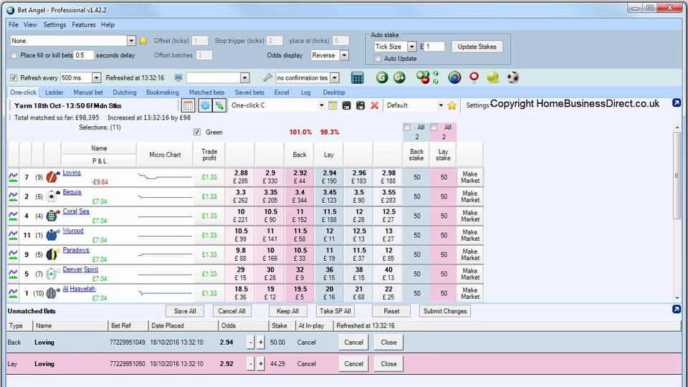The width and height of the screenshot is (688, 387).
Task: Toggle the Green checkbox
Action: coord(197,132)
